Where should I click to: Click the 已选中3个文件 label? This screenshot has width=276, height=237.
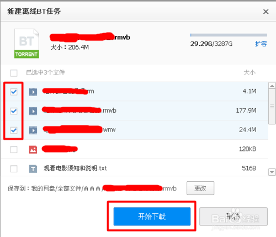(x=45, y=72)
